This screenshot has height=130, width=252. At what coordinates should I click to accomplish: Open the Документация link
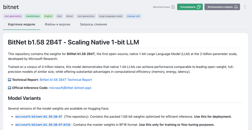(161, 7)
